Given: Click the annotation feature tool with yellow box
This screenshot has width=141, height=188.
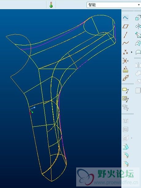Looking at the screenshot, I should click(126, 91).
